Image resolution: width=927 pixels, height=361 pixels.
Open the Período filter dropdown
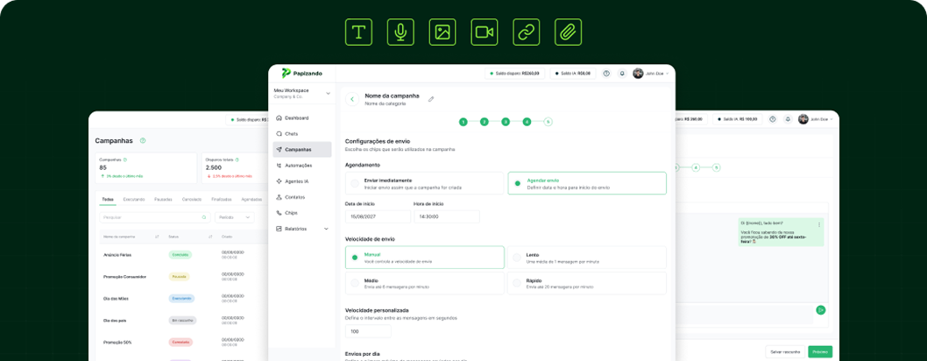pos(234,217)
